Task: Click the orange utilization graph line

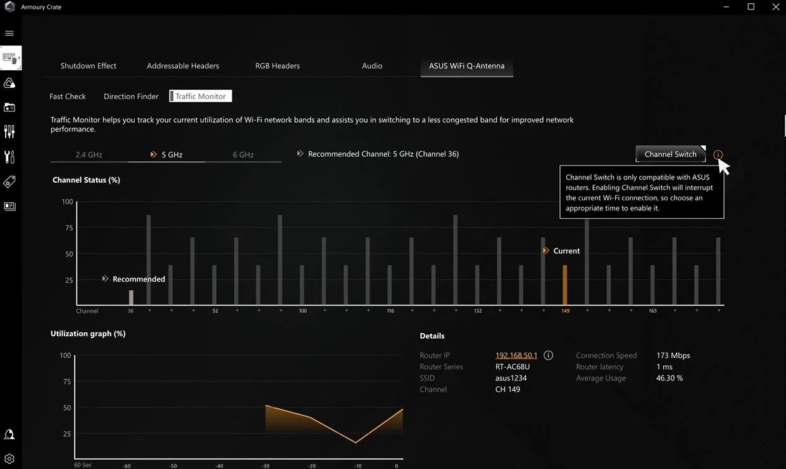Action: [334, 424]
